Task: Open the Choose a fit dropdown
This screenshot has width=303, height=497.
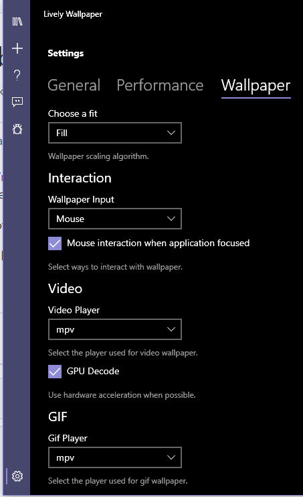Action: click(x=115, y=133)
